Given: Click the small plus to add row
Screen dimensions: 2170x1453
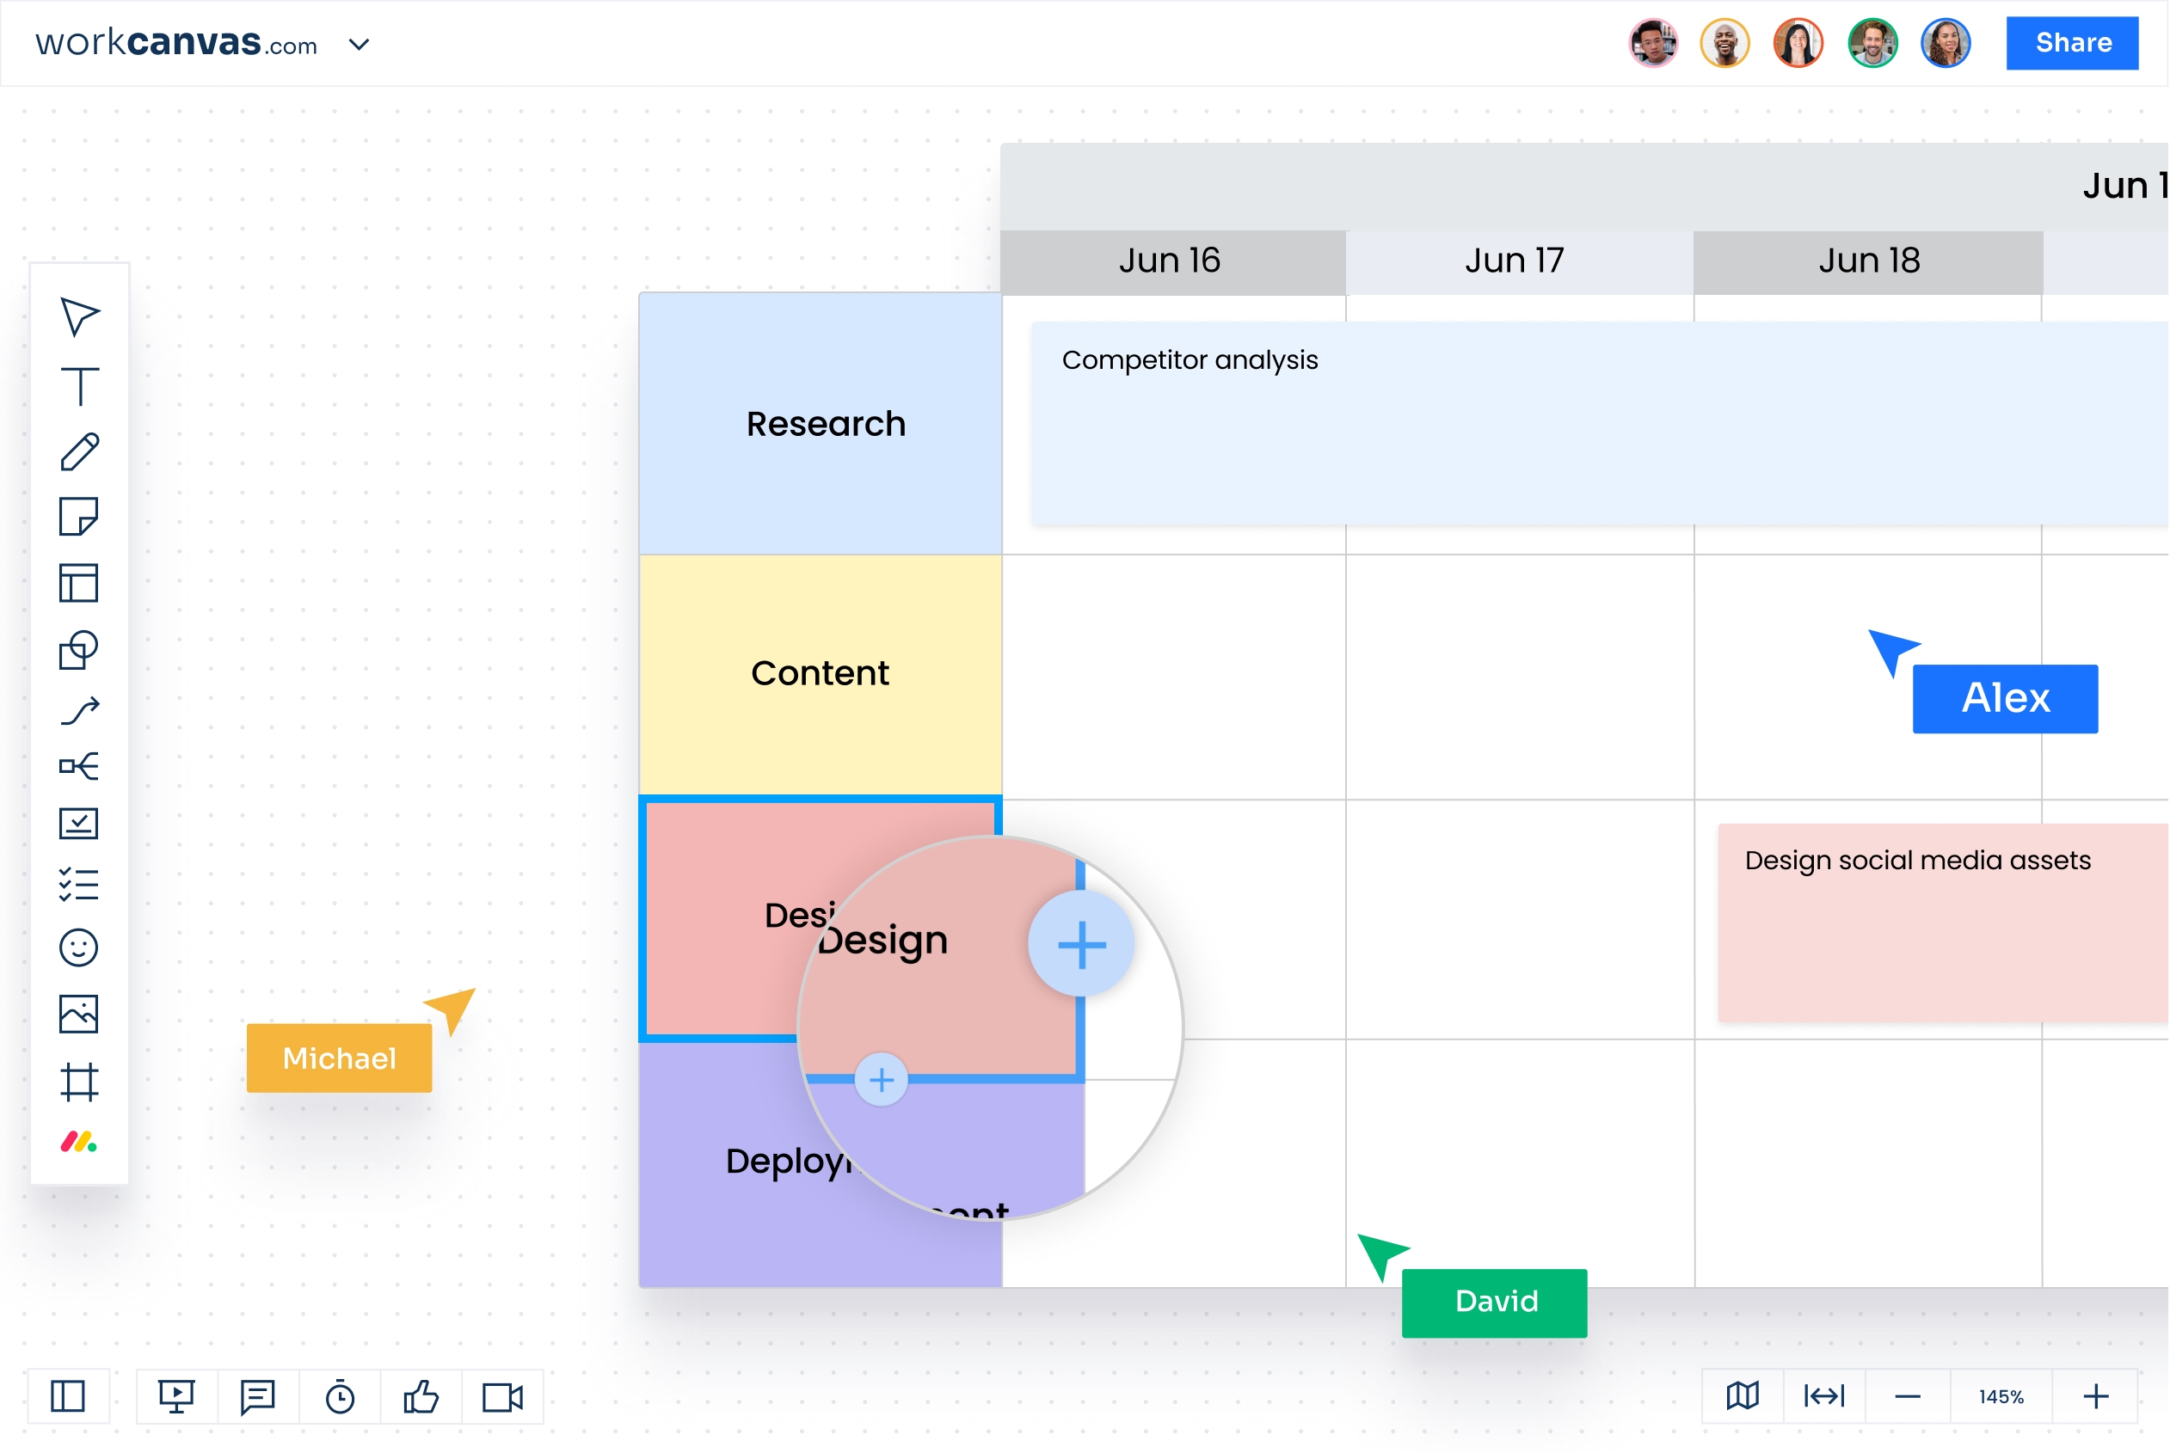Looking at the screenshot, I should coord(882,1081).
